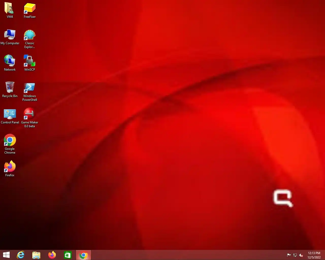Select the Control Panel desktop icon
Viewport: 325px width, 260px height.
tap(10, 116)
